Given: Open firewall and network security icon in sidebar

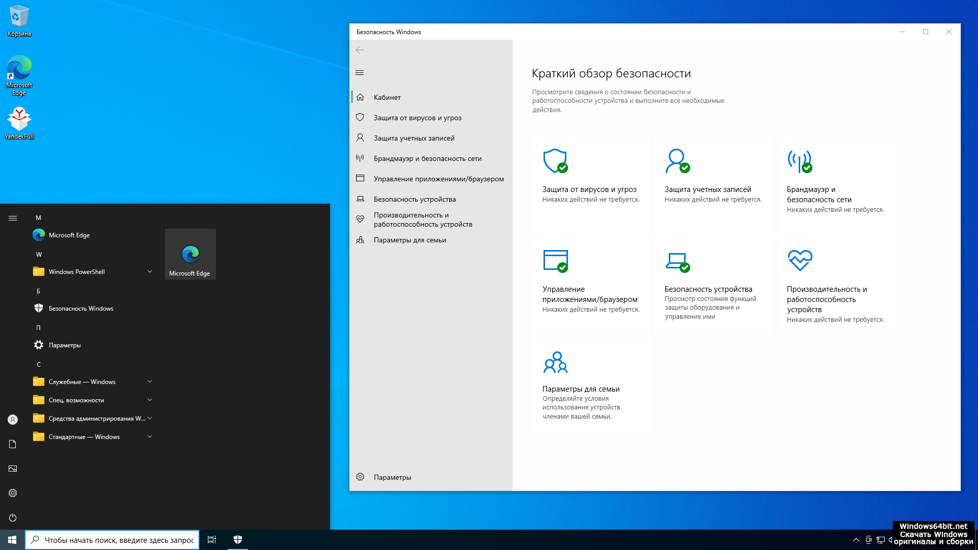Looking at the screenshot, I should pos(361,158).
